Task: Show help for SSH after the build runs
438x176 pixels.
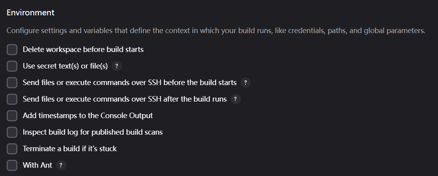Action: pyautogui.click(x=236, y=99)
